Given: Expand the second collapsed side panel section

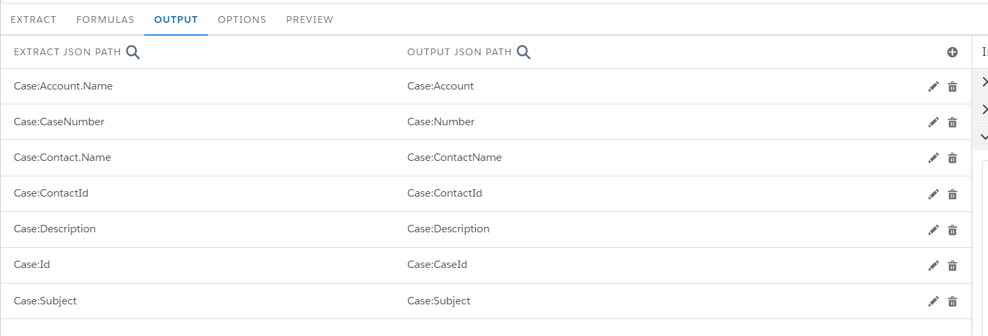Looking at the screenshot, I should pyautogui.click(x=983, y=109).
